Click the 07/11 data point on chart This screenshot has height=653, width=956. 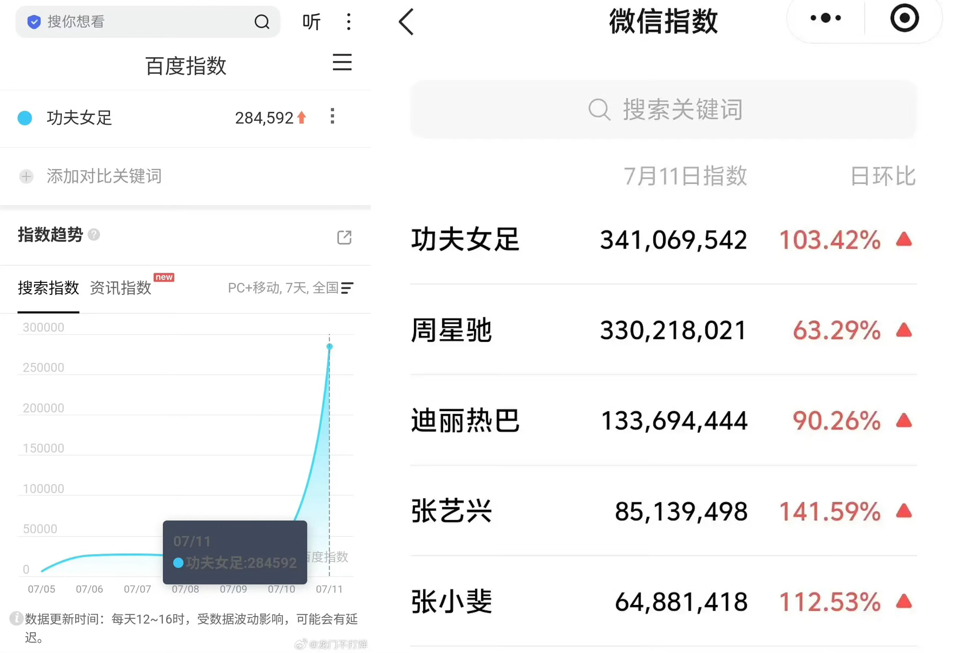click(329, 347)
